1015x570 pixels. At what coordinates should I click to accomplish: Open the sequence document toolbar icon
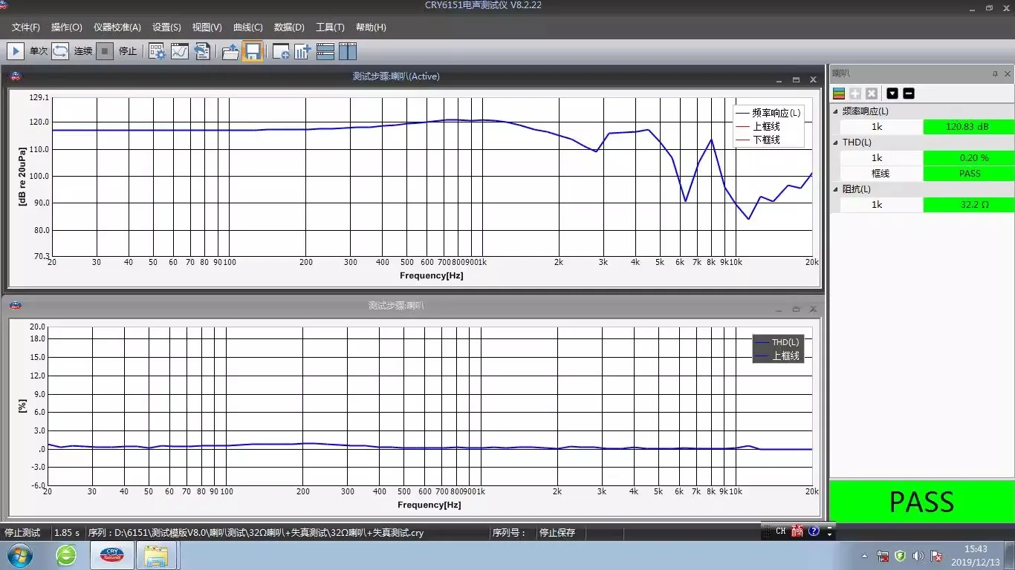tap(201, 51)
